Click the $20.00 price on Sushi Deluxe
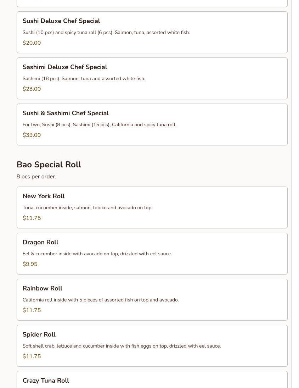Image resolution: width=299 pixels, height=388 pixels. [x=32, y=43]
